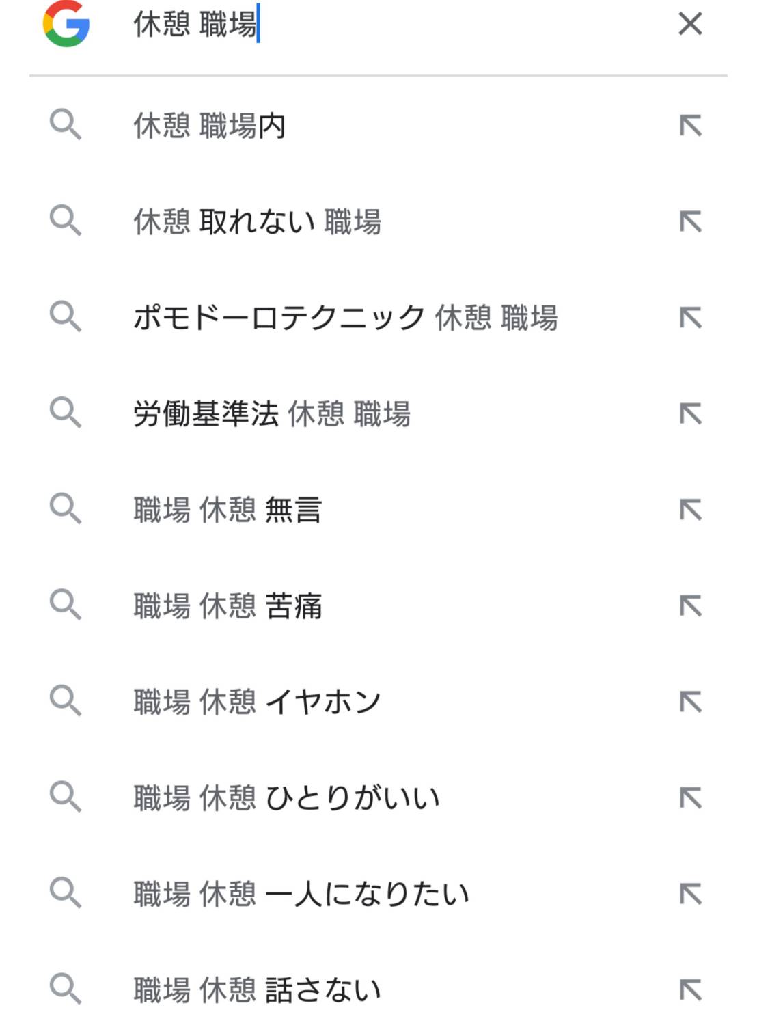Tap the arrow icon next to 職場 休憩 苦痛
The image size is (757, 1010).
pyautogui.click(x=690, y=605)
